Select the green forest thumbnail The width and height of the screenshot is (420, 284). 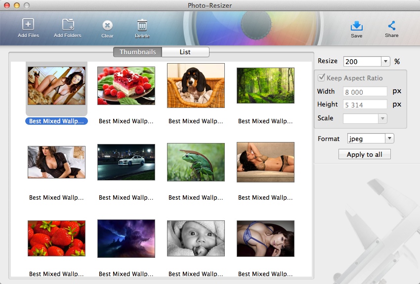click(265, 85)
